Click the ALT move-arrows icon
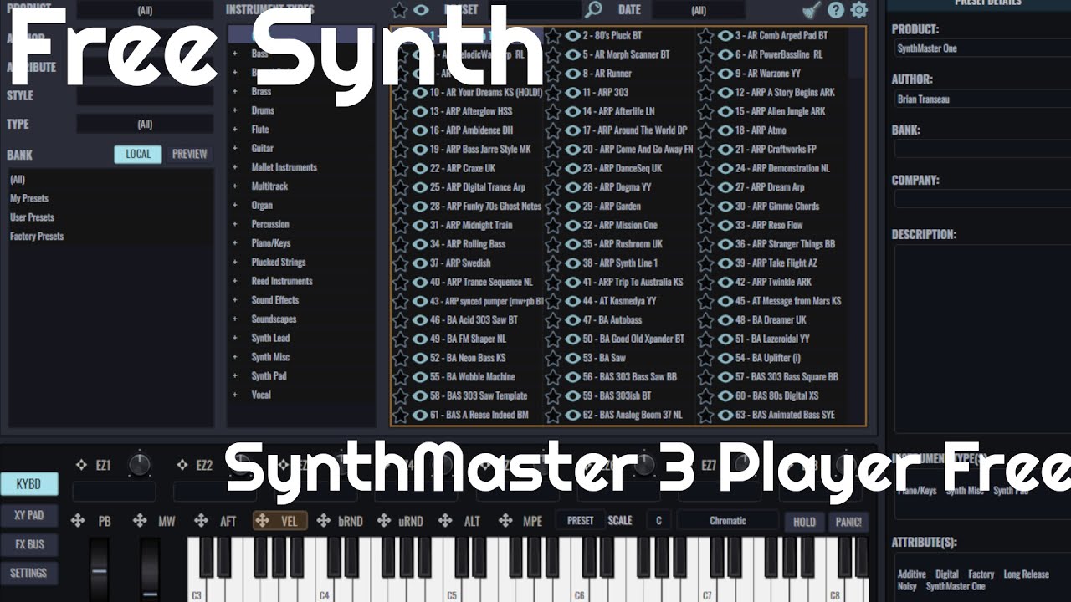Image resolution: width=1071 pixels, height=602 pixels. coord(446,521)
